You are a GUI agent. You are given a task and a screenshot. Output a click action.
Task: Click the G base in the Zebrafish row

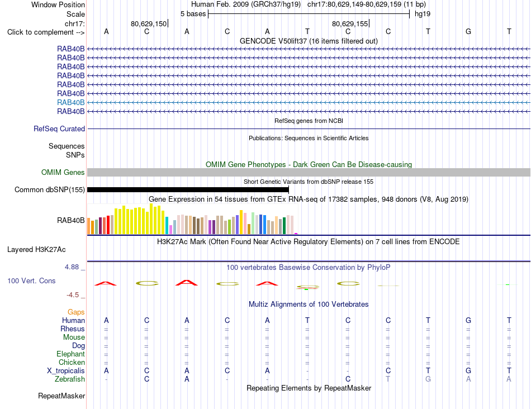point(428,379)
